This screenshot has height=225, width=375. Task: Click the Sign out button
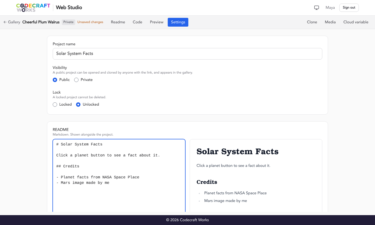point(349,8)
